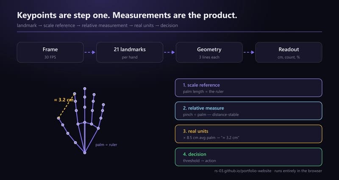
Task: Select the 21 landmarks per hand box
Action: coord(130,52)
